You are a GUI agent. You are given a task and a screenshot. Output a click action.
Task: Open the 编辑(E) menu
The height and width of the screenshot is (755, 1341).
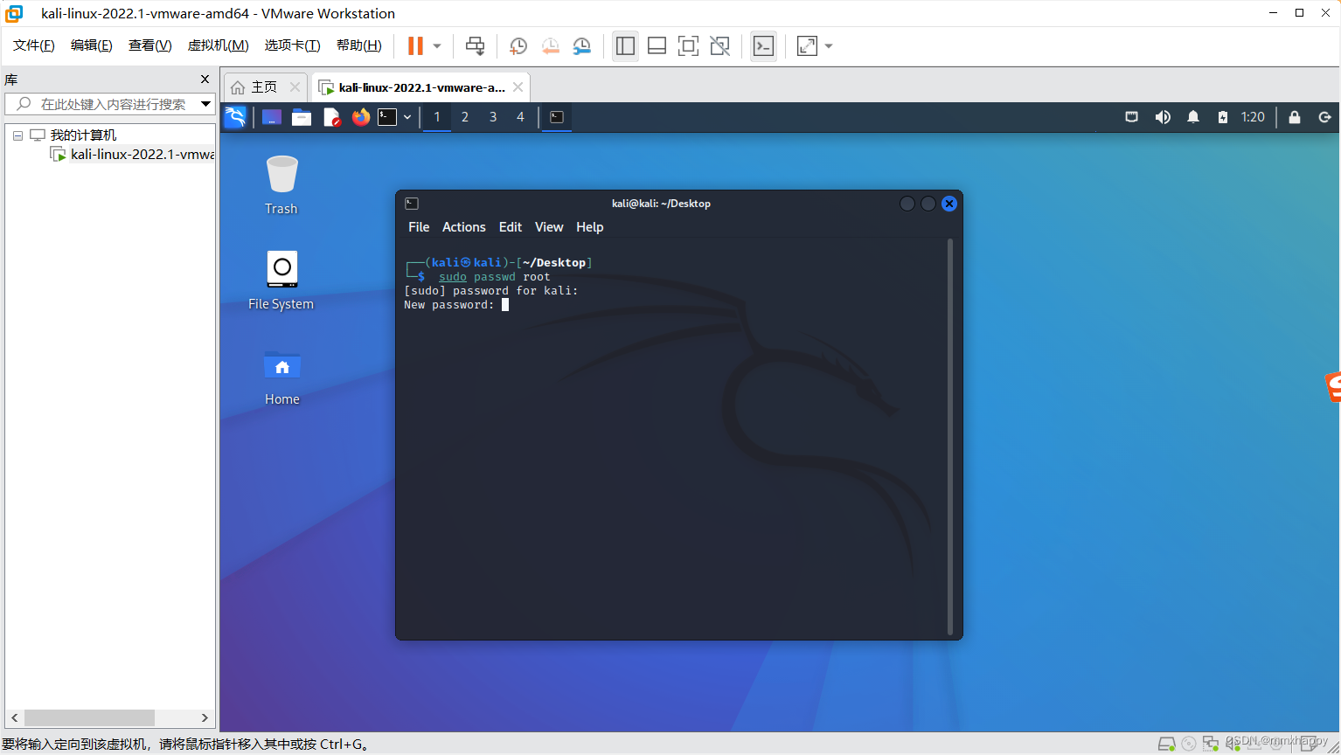pyautogui.click(x=92, y=45)
